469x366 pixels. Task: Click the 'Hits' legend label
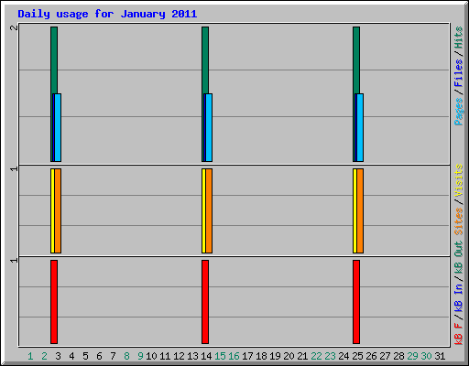459,38
